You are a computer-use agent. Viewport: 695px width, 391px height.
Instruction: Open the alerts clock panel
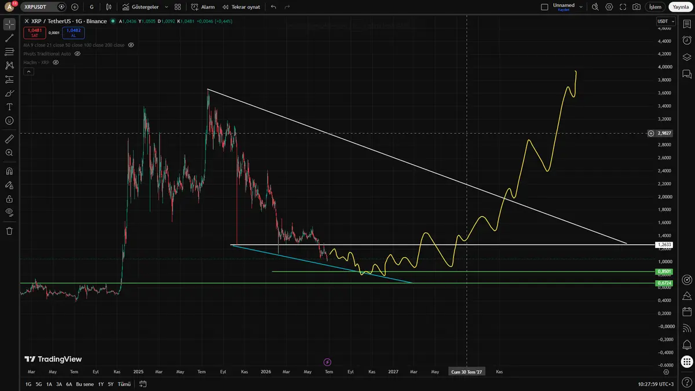point(687,41)
